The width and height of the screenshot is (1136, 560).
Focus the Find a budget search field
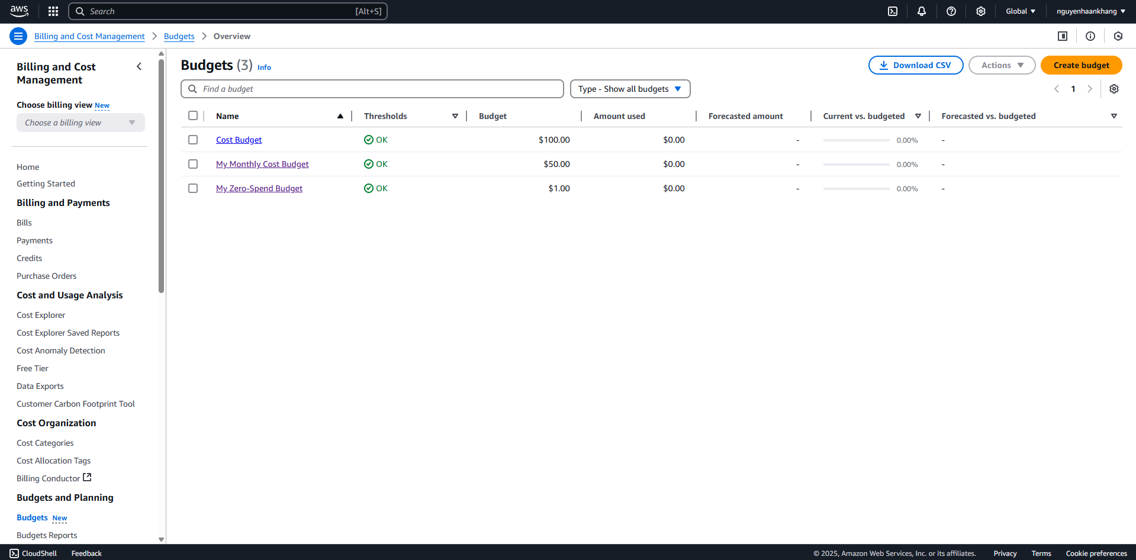(372, 89)
